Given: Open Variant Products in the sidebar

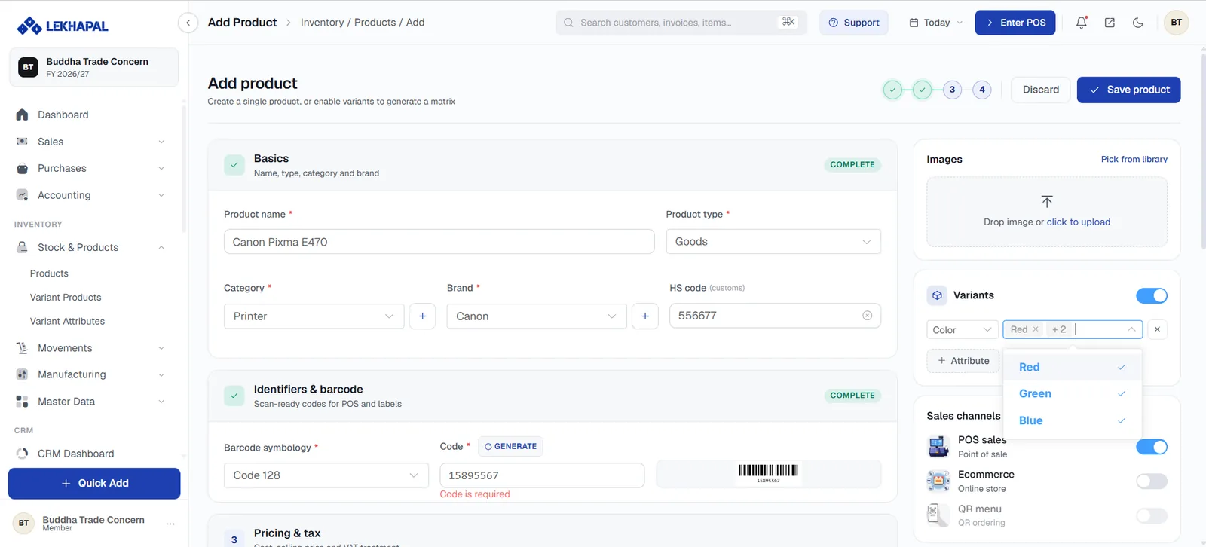Looking at the screenshot, I should coord(66,298).
